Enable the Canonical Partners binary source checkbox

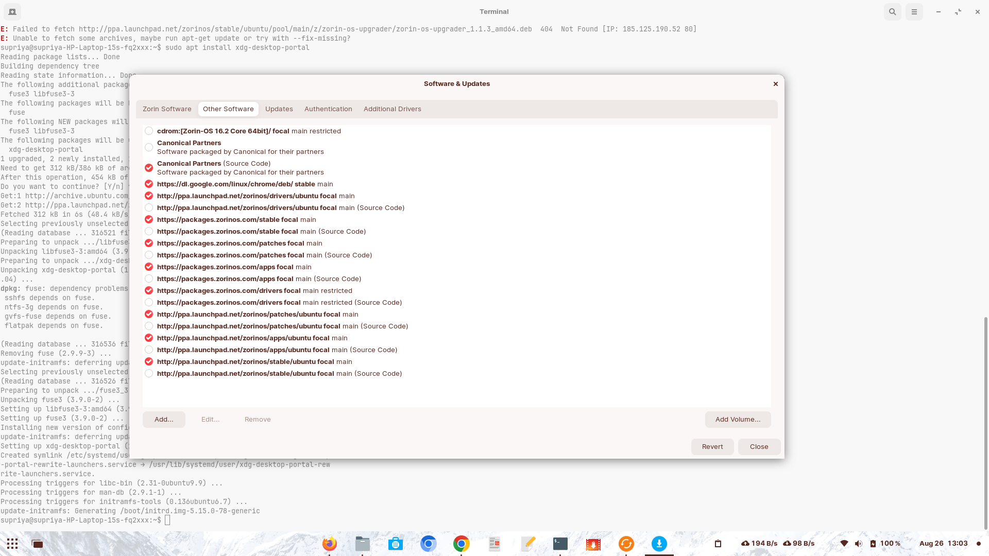coord(149,147)
